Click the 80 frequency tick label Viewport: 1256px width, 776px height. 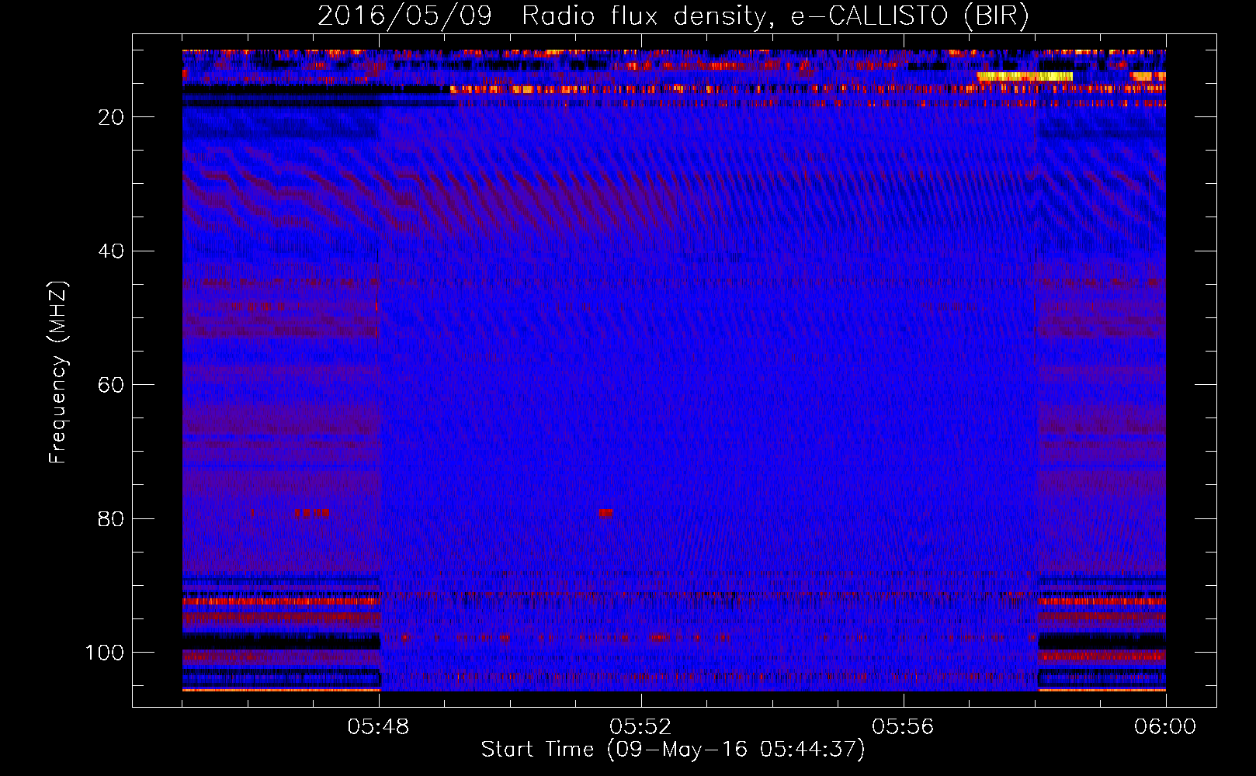(111, 519)
